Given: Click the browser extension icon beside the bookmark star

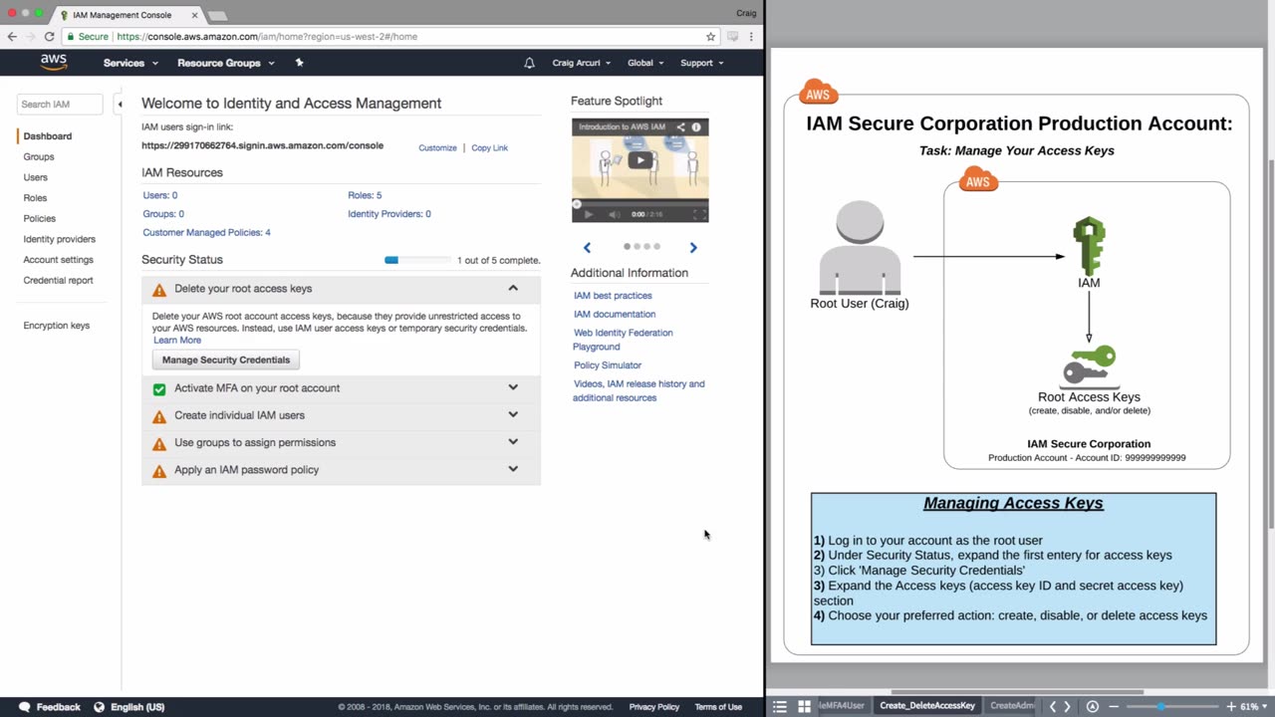Looking at the screenshot, I should pos(732,37).
